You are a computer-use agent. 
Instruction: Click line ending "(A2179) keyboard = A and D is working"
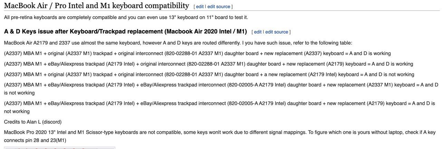click(209, 64)
